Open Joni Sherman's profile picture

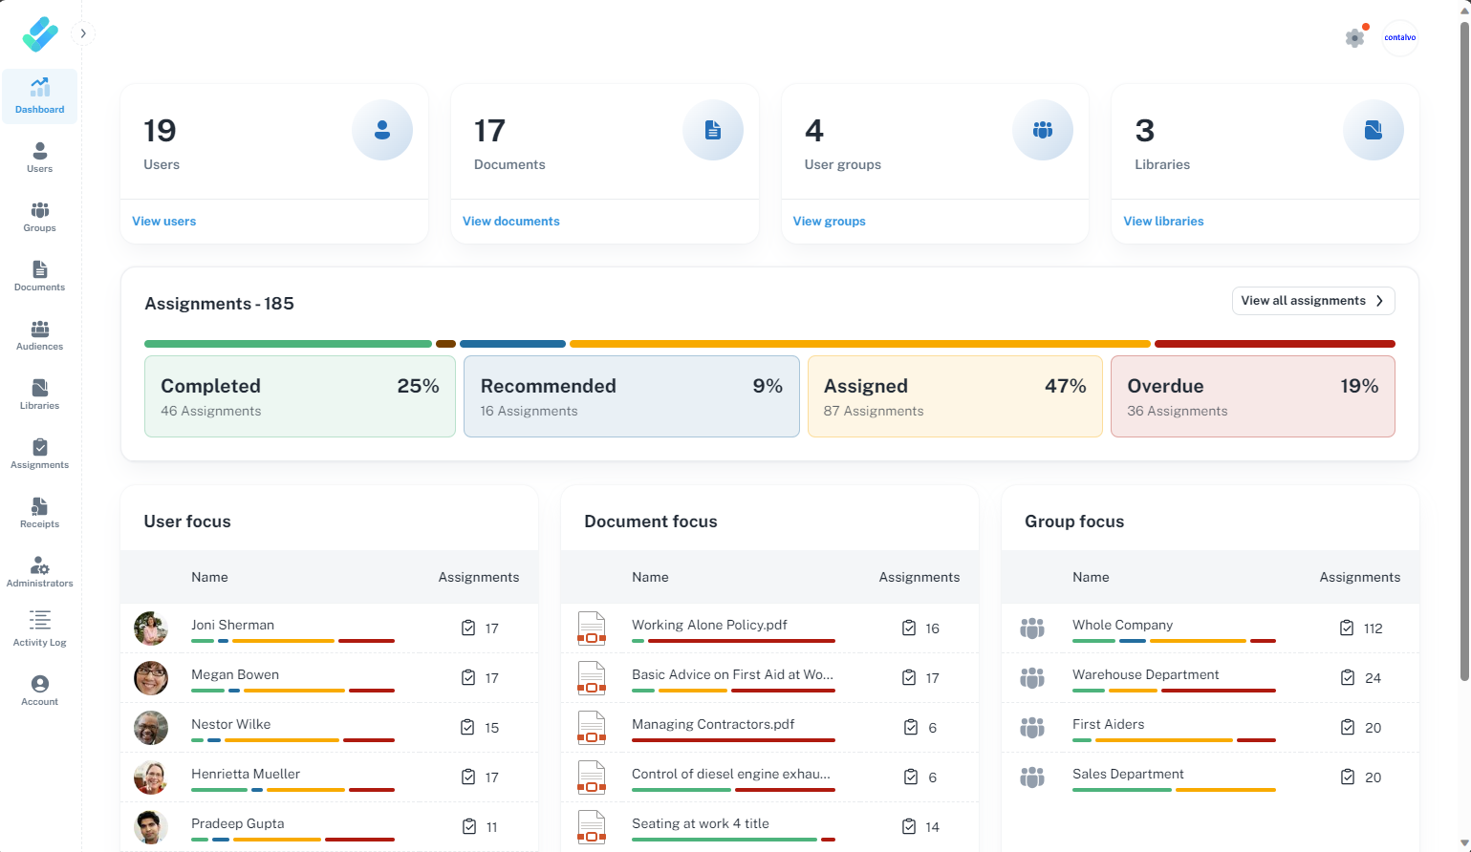(x=151, y=628)
